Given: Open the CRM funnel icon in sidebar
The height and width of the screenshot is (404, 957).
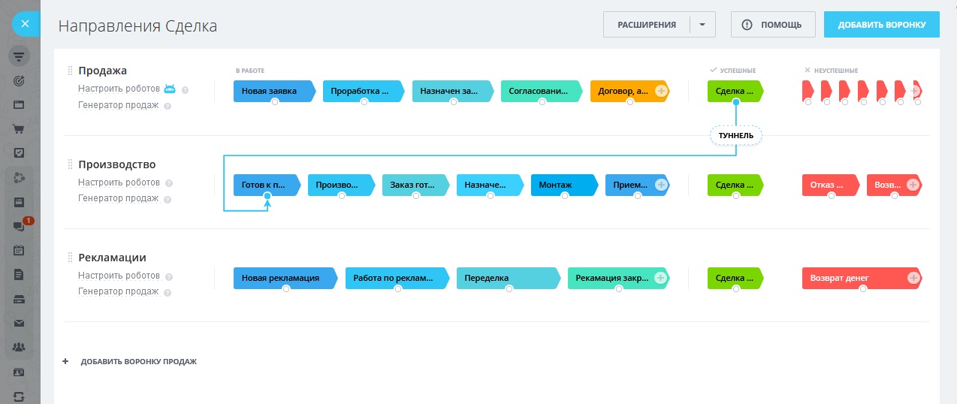Looking at the screenshot, I should click(x=20, y=57).
